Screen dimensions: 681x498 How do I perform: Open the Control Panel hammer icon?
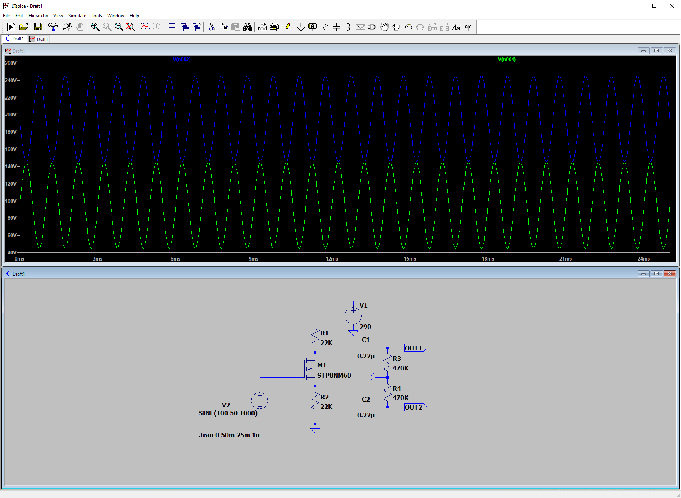(53, 27)
